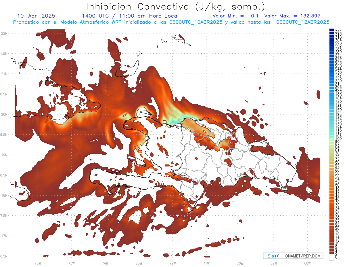
Task: Click the white bottom swatch beside 0
Action: click(331, 257)
